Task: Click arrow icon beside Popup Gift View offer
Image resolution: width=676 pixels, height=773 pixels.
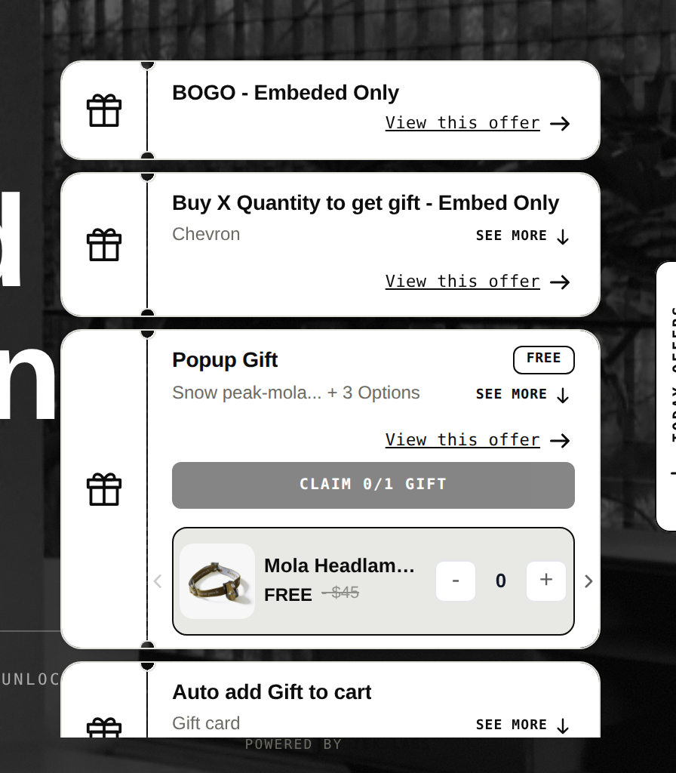Action: pyautogui.click(x=560, y=441)
